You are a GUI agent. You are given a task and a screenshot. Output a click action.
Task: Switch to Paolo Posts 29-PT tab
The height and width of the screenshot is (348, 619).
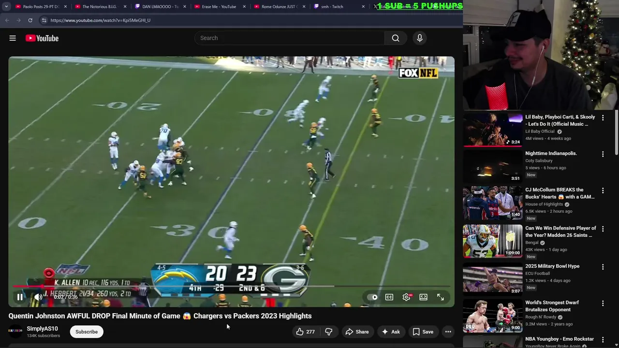coord(41,7)
